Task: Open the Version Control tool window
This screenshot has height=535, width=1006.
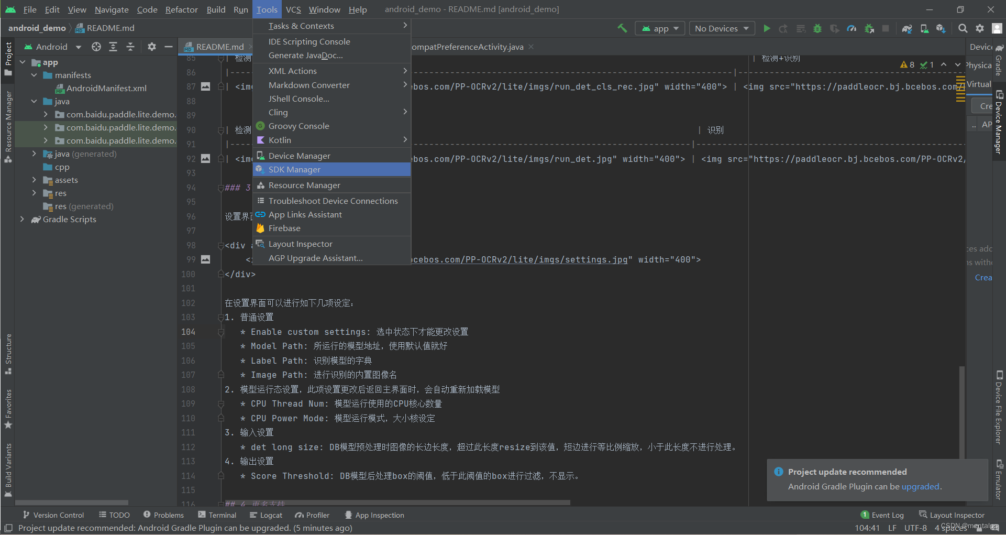Action: (53, 515)
